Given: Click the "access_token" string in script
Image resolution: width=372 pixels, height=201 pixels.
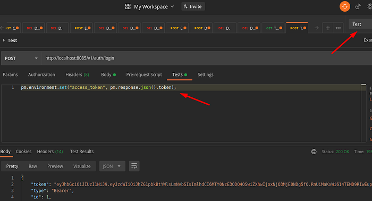Looking at the screenshot, I should (87, 87).
